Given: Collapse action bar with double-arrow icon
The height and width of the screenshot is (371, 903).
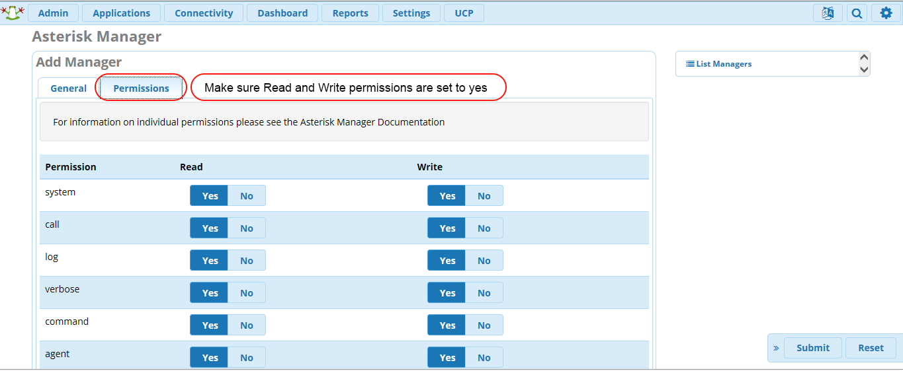Looking at the screenshot, I should click(x=776, y=348).
